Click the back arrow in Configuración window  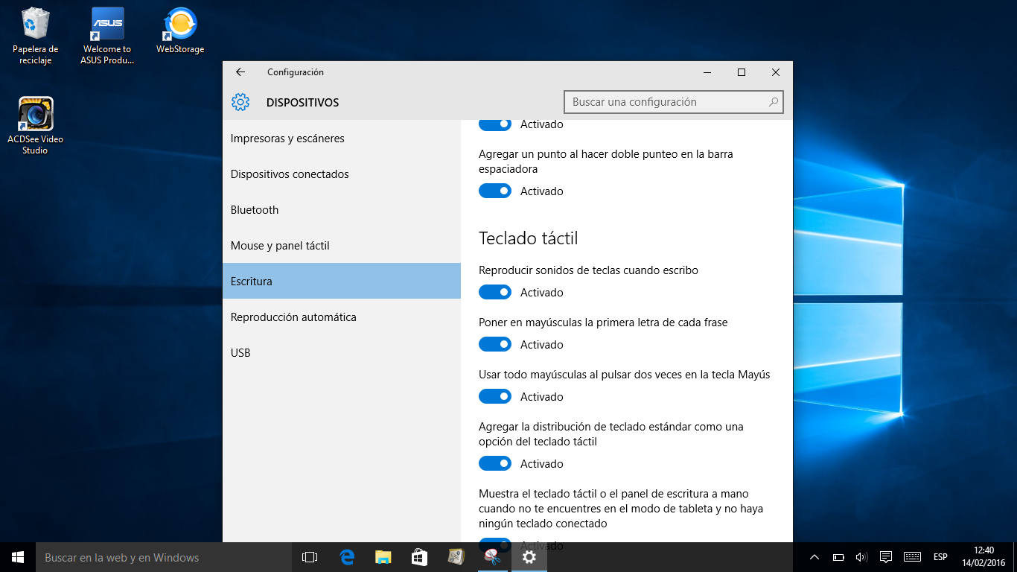[240, 72]
